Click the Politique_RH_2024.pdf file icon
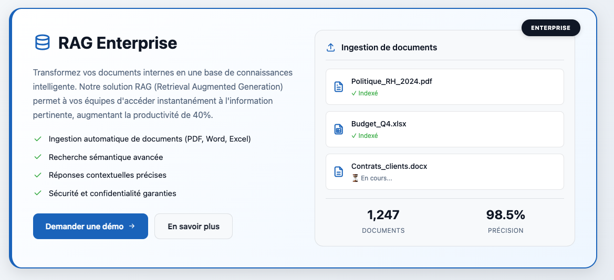614x280 pixels. click(339, 87)
